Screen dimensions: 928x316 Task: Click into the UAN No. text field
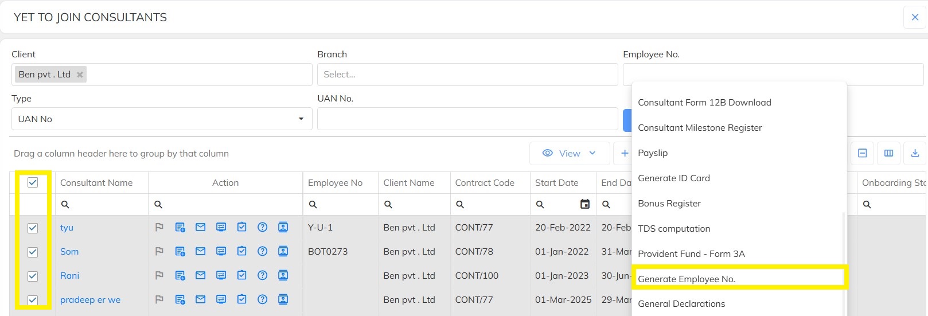click(467, 119)
